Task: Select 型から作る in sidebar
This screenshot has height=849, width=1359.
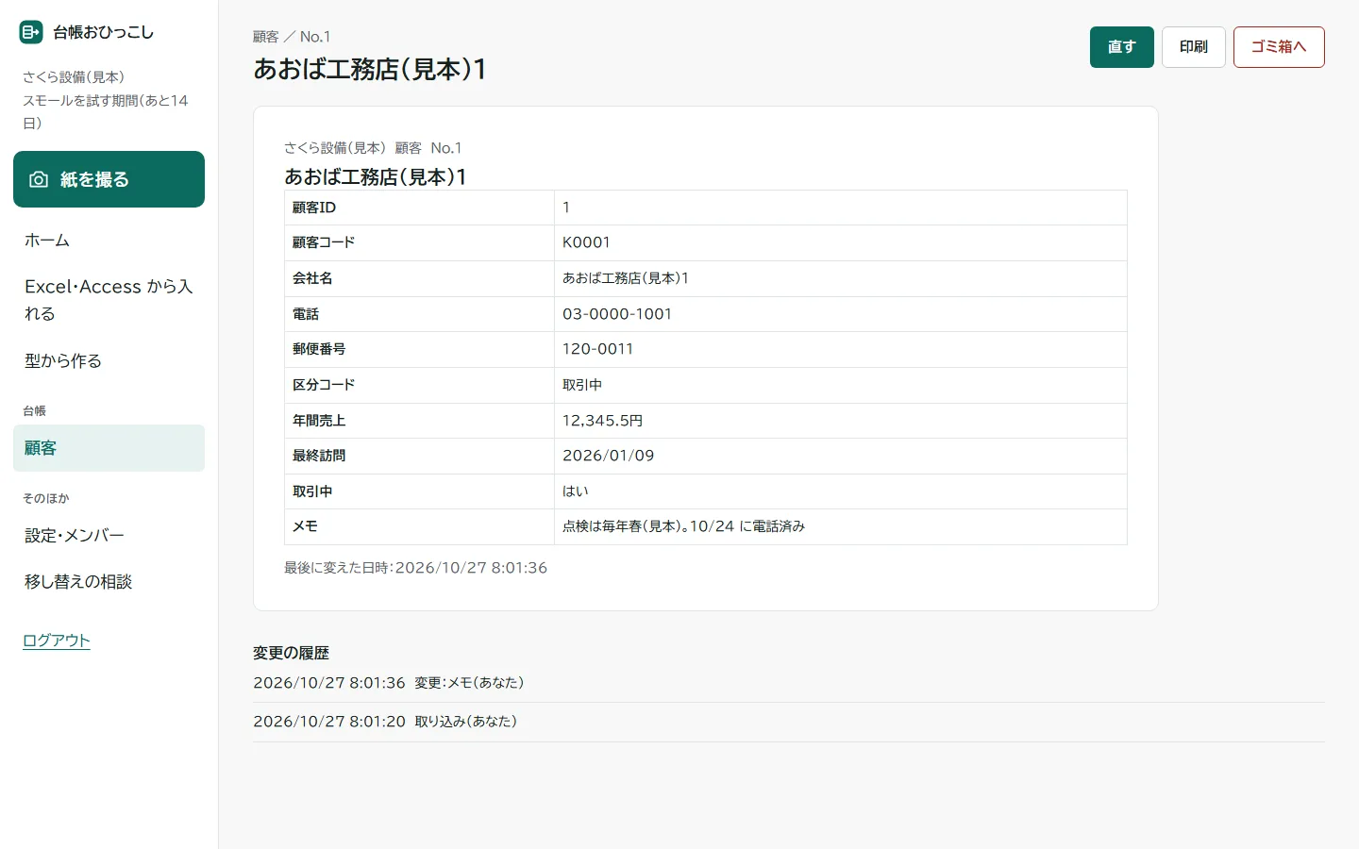Action: (x=109, y=360)
